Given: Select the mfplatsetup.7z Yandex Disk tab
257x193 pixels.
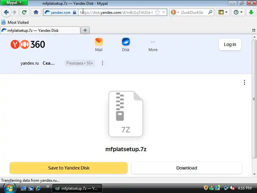Looking at the screenshot, I should coord(40,30).
